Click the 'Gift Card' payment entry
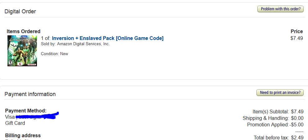Image resolution: width=308 pixels, height=140 pixels. pos(15,123)
